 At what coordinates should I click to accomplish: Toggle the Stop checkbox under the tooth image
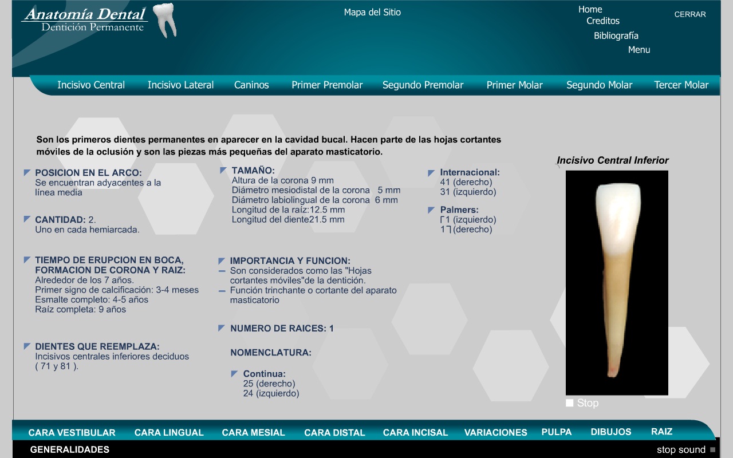point(570,403)
